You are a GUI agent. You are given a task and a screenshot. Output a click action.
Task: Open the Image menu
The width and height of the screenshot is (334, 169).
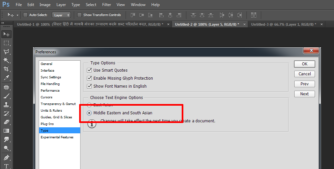tap(45, 4)
